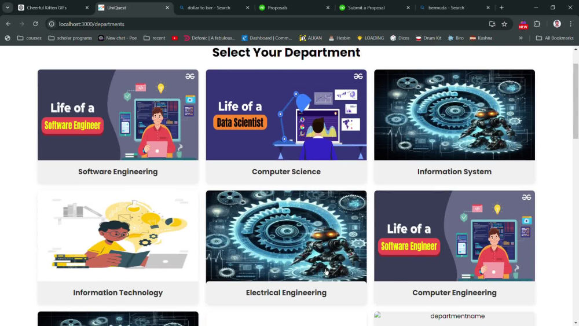Open the YouTube bookmark icon
The image size is (579, 326).
click(175, 38)
